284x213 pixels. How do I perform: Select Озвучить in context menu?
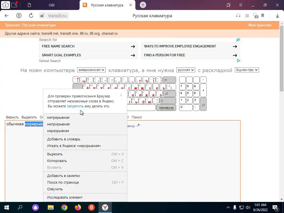click(85, 189)
